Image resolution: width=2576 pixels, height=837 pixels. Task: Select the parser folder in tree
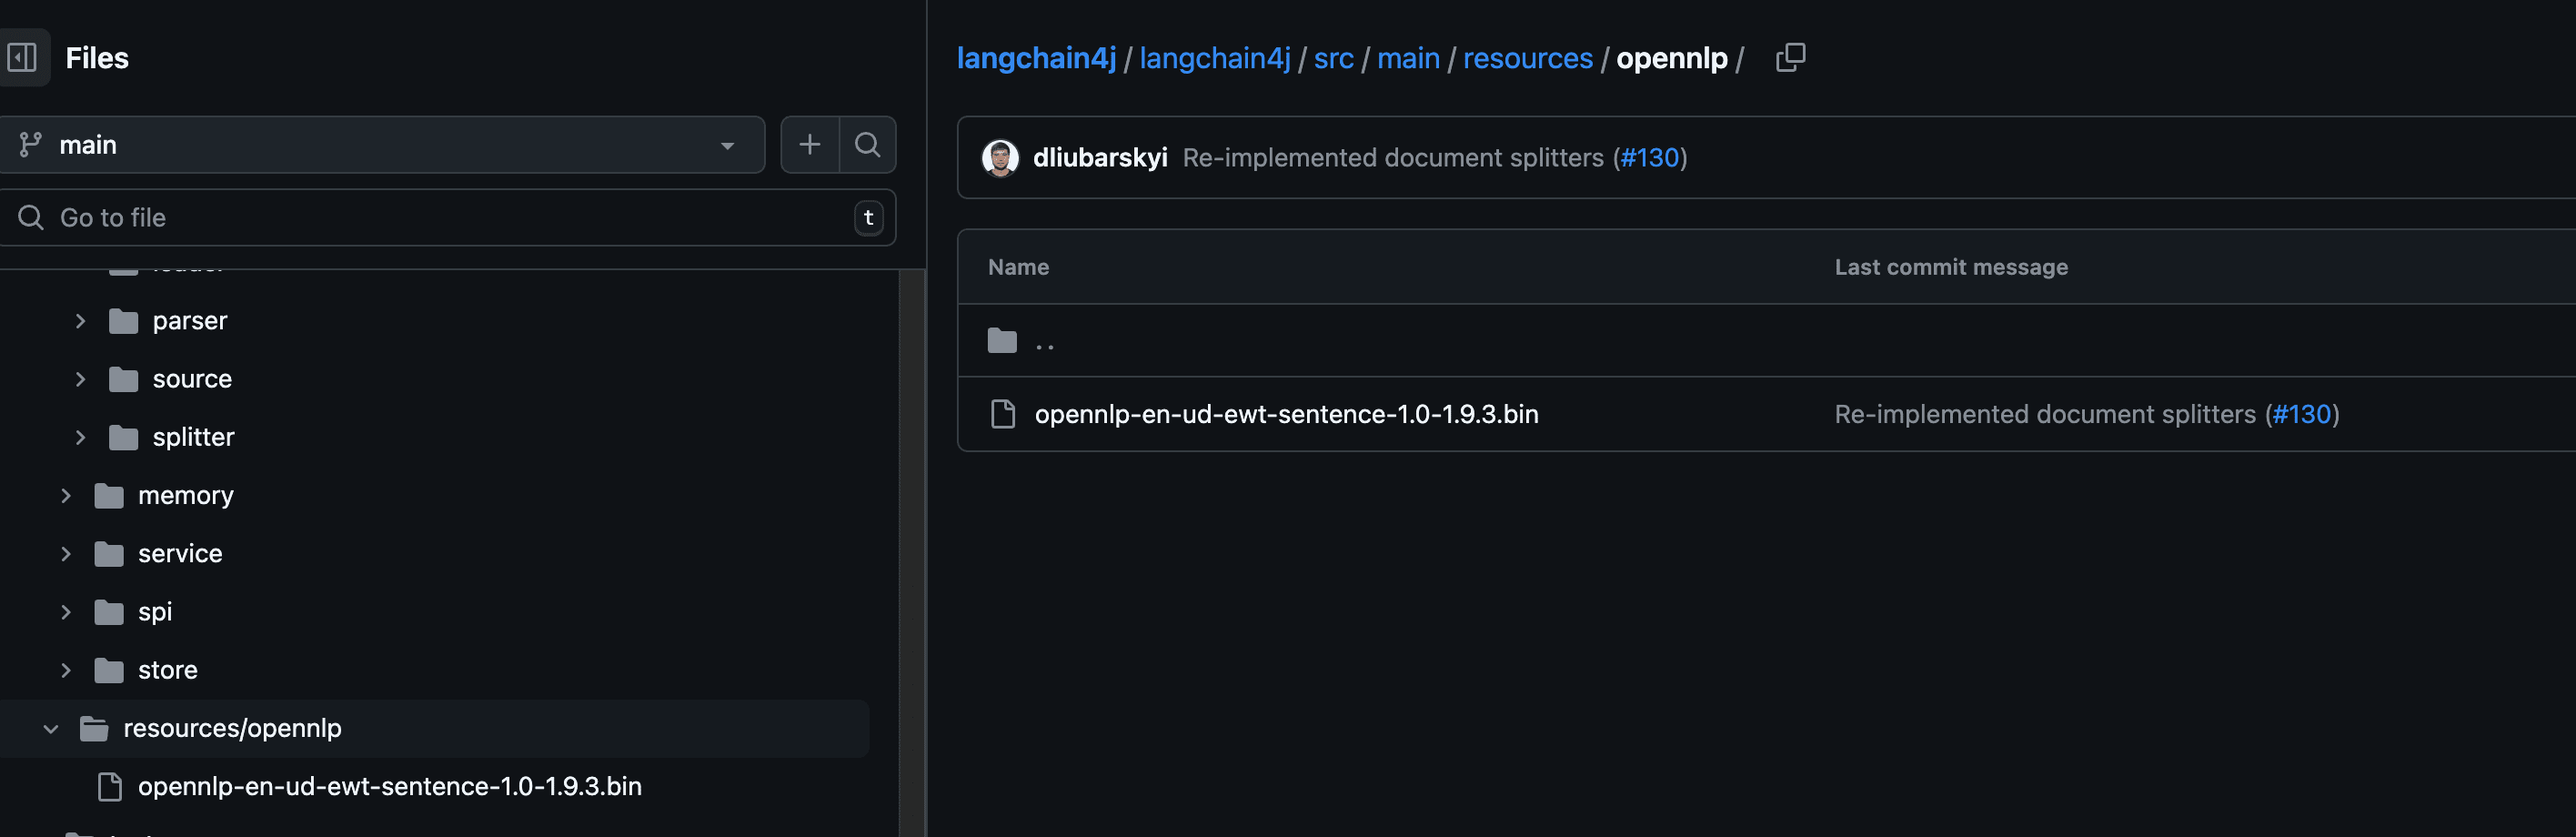click(190, 321)
